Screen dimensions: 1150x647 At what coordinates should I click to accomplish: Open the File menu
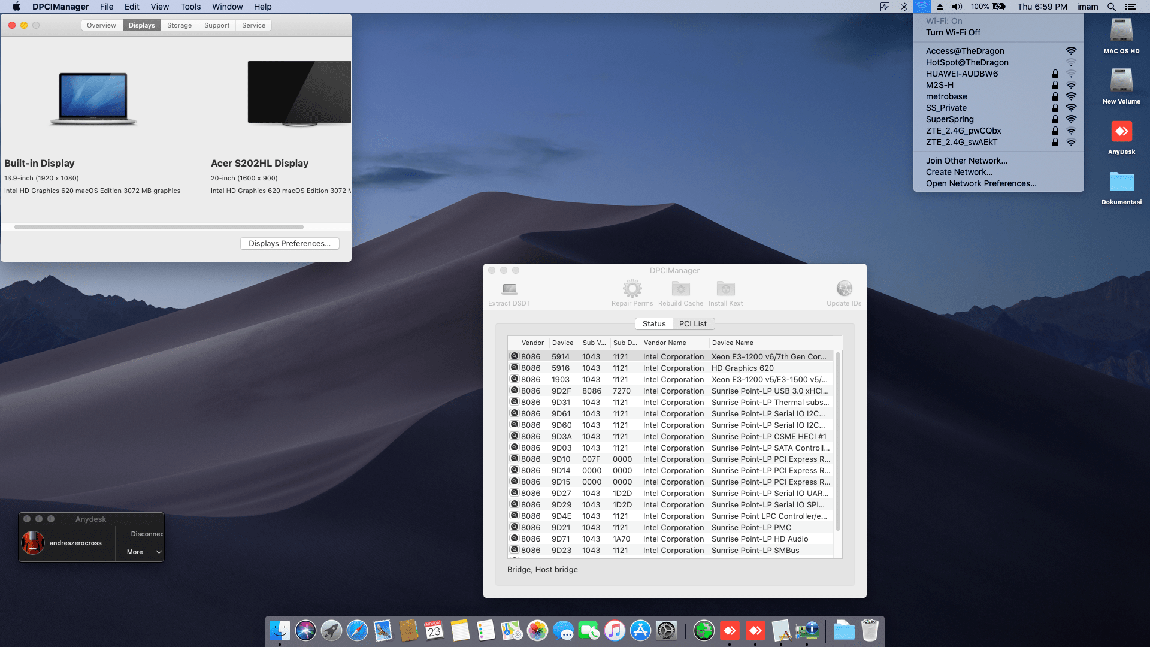click(107, 7)
